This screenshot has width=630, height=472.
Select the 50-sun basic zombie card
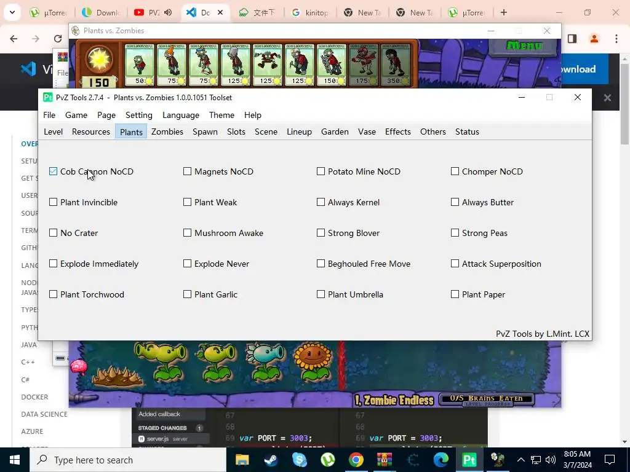[x=140, y=65]
